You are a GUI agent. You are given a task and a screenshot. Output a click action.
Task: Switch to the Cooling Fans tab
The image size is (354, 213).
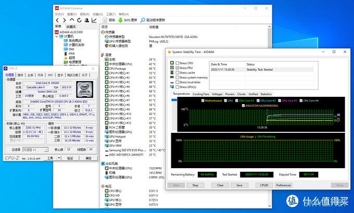(201, 94)
